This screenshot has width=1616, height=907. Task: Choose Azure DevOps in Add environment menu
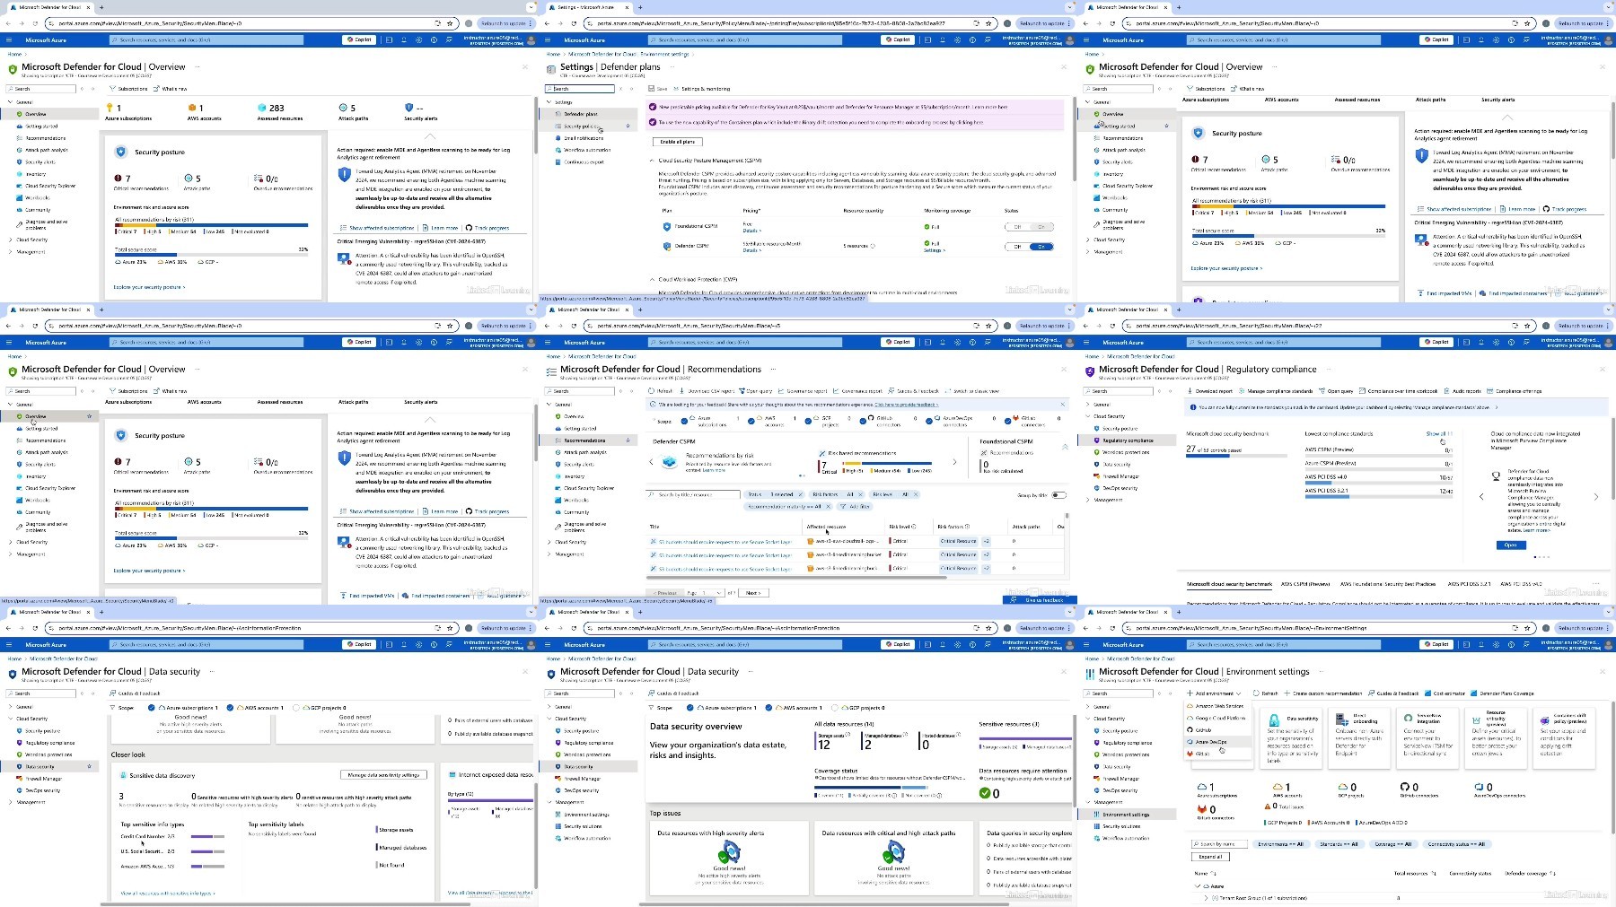click(x=1219, y=742)
